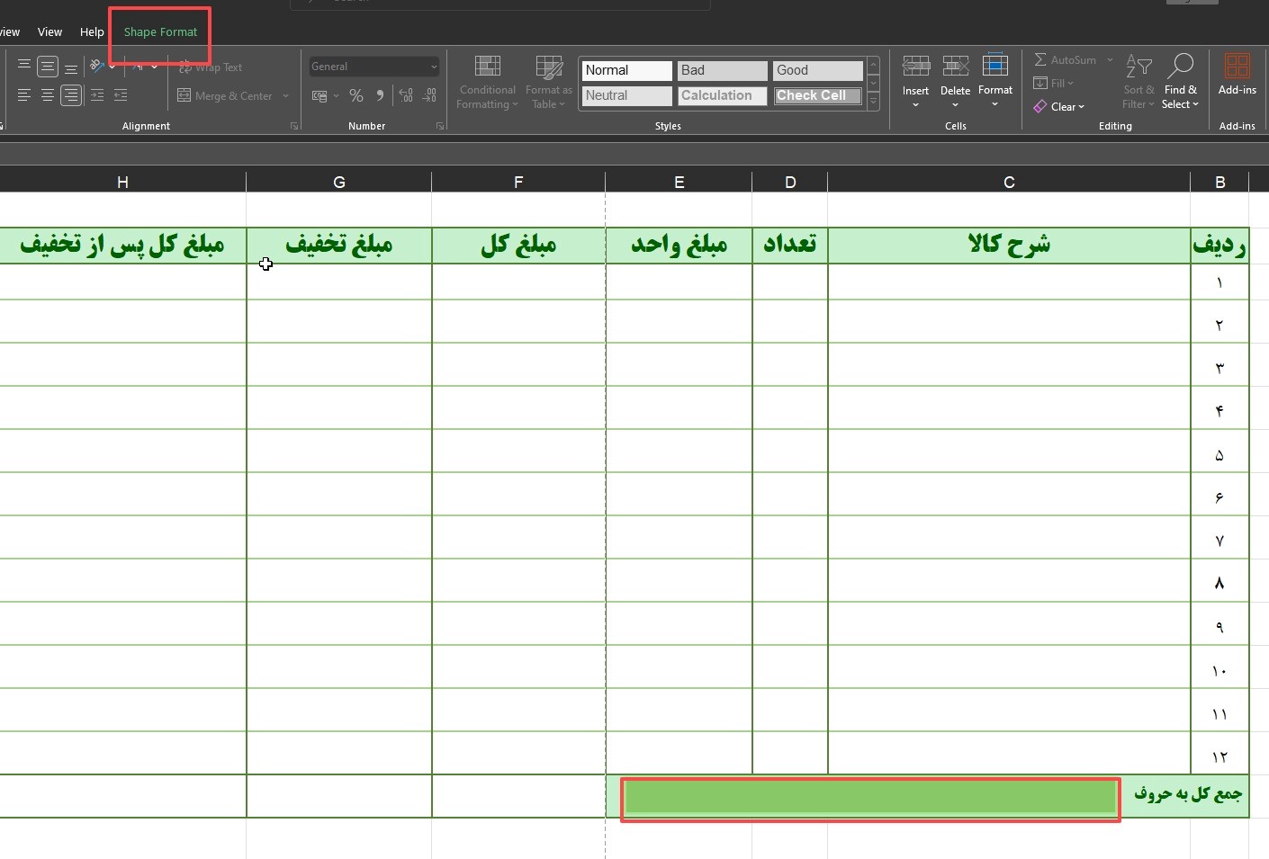Viewport: 1269px width, 859px height.
Task: Select column B header
Action: [x=1219, y=182]
